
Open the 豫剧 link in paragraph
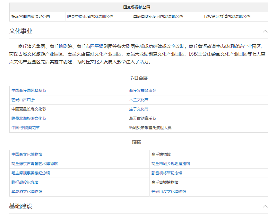click(x=63, y=46)
